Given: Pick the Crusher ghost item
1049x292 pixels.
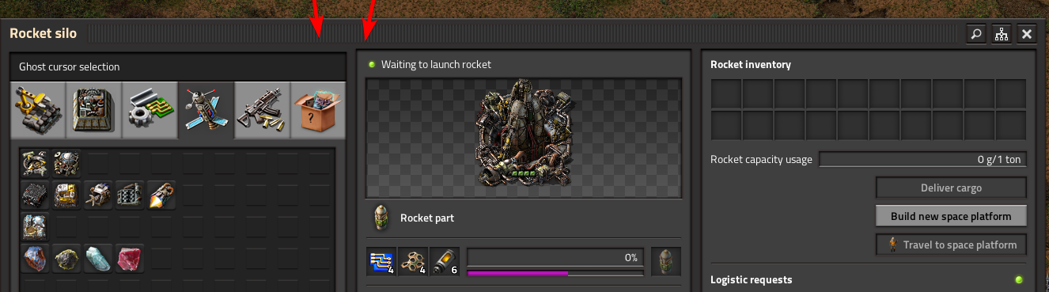Looking at the screenshot, I should pos(130,195).
